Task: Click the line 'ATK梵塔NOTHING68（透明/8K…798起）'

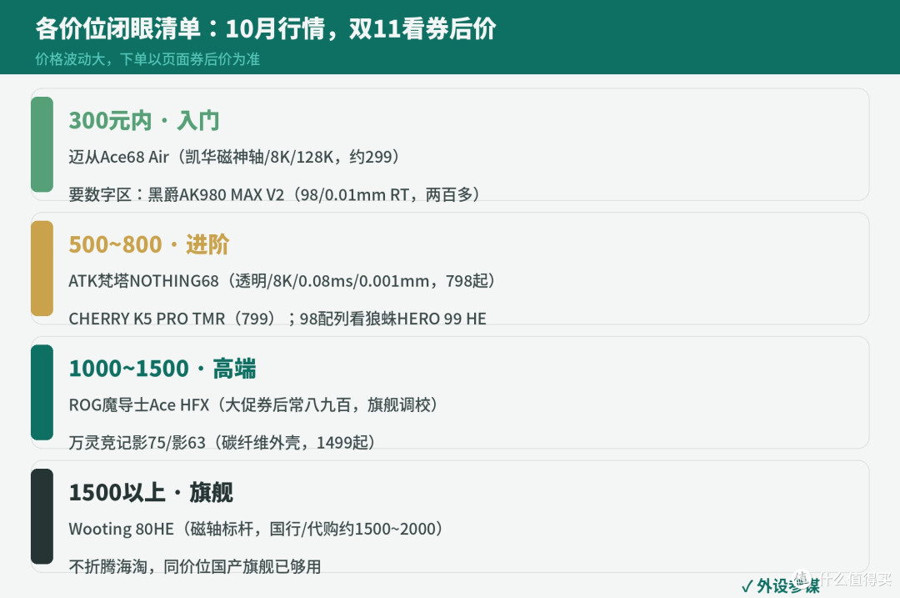Action: tap(282, 281)
